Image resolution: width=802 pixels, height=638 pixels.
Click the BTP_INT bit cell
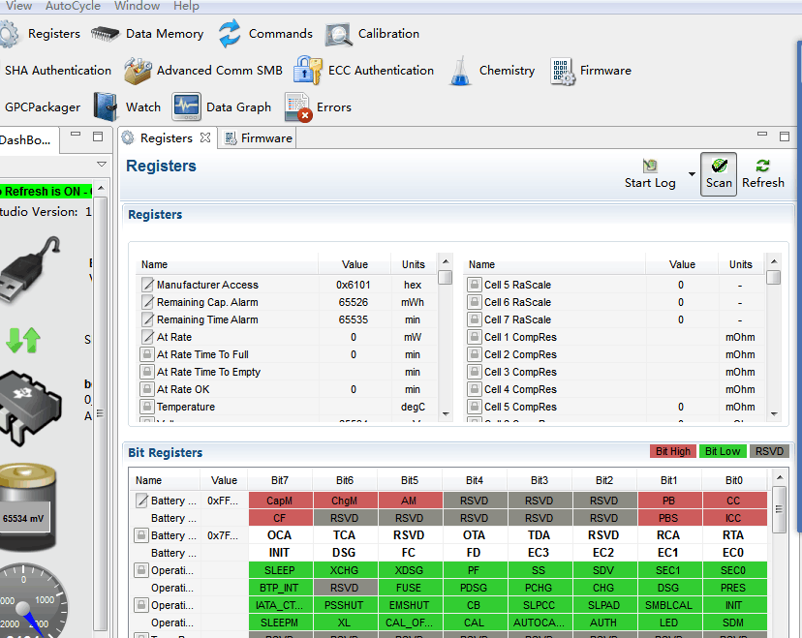pyautogui.click(x=280, y=588)
